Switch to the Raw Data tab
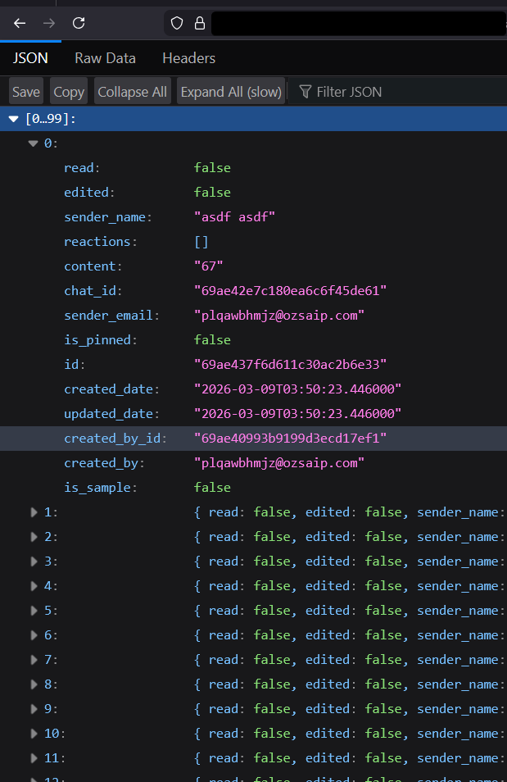The image size is (507, 782). click(x=105, y=58)
